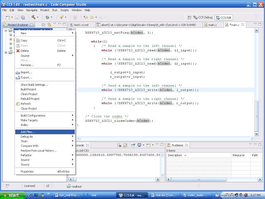Click the Collapse All icon in Project Explorer
This screenshot has width=265, height=199.
point(43,25)
